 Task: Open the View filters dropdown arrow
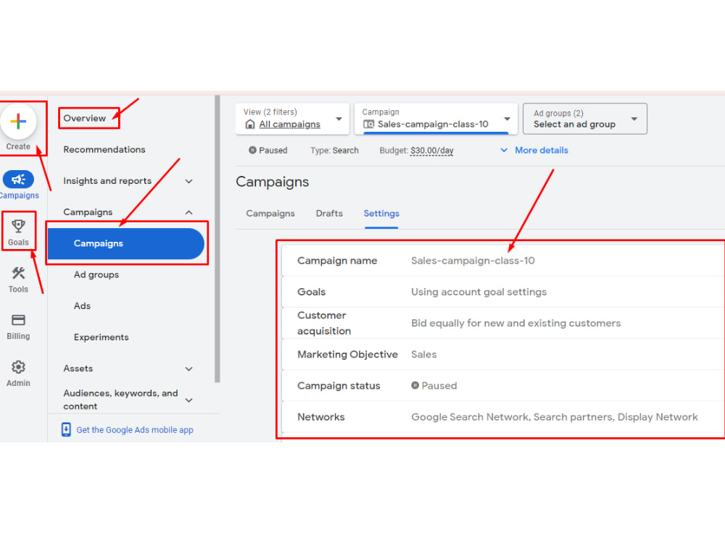(339, 119)
